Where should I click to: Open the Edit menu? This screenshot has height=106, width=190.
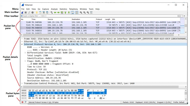click(28, 9)
